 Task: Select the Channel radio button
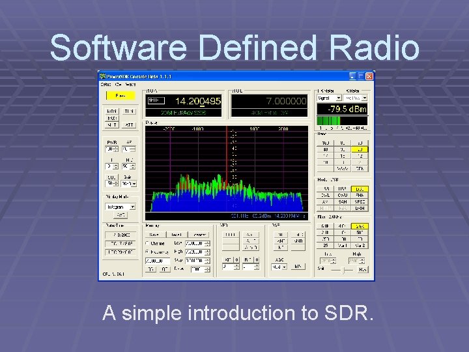(x=155, y=243)
